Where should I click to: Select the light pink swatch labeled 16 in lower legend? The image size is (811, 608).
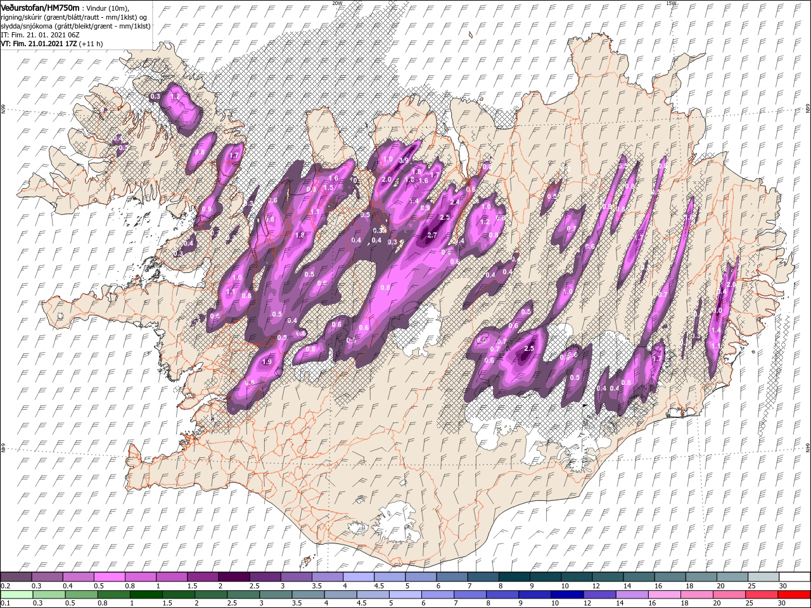click(664, 595)
